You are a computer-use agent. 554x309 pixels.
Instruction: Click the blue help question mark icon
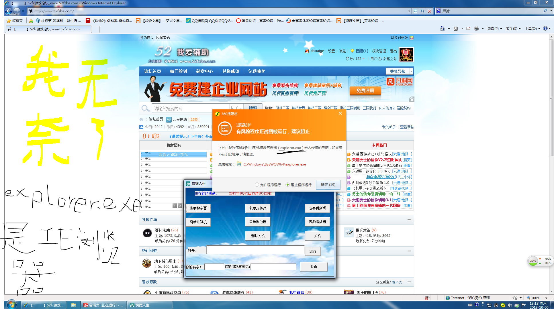pos(545,28)
